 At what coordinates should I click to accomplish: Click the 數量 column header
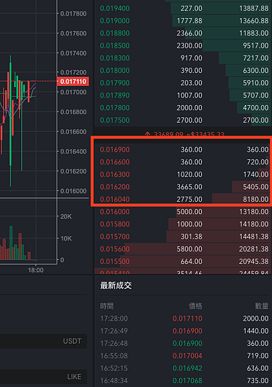click(x=262, y=306)
